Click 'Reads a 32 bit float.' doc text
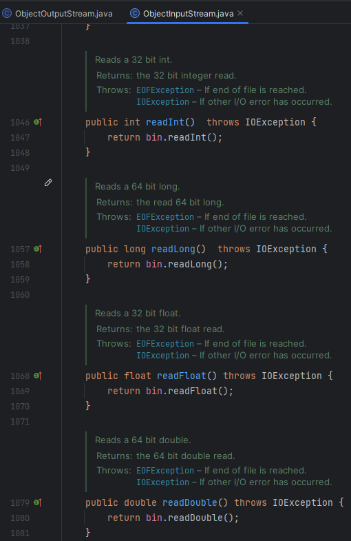Viewport: 351px width, 541px height. tap(138, 314)
